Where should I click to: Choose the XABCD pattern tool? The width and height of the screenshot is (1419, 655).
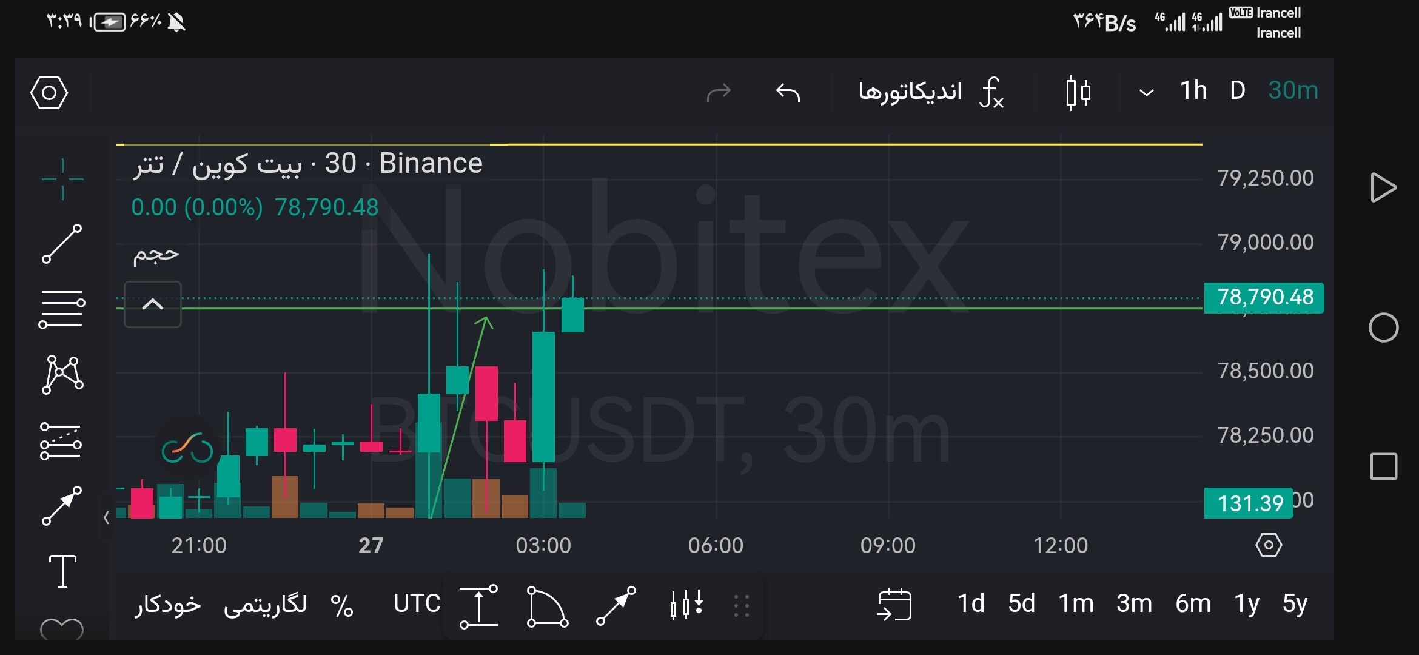click(x=62, y=374)
